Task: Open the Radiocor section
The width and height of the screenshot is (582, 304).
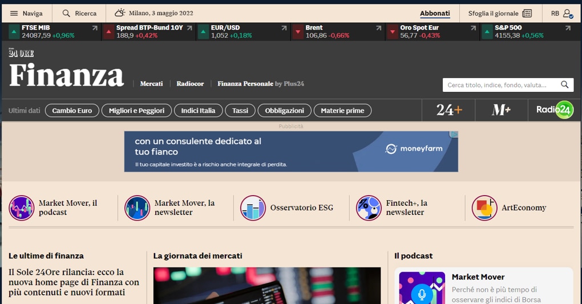Action: 190,84
